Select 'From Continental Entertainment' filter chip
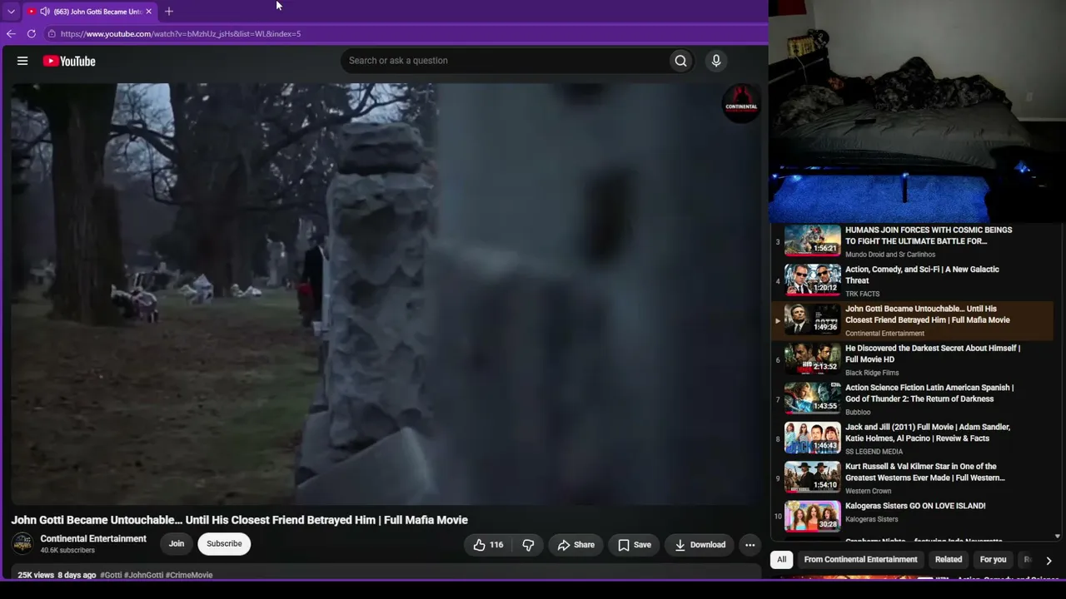1066x599 pixels. [x=860, y=560]
